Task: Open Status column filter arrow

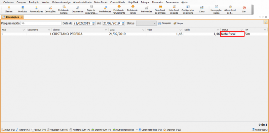Action: point(241,30)
